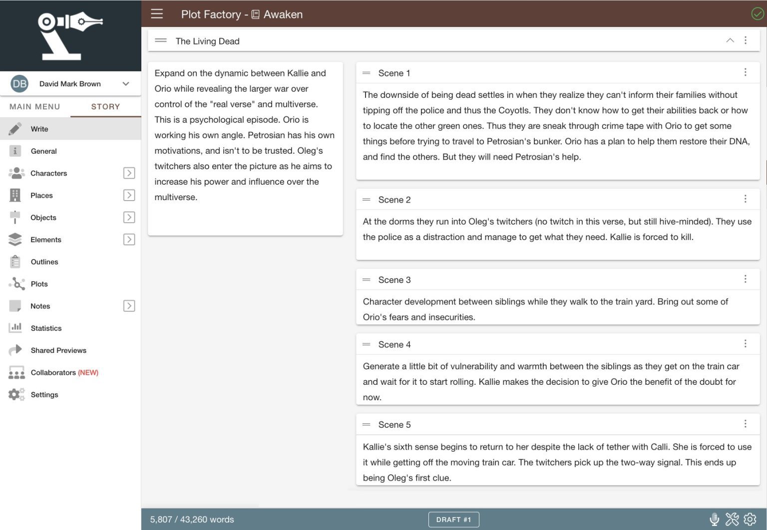
Task: Open the Characters icon in Story menu
Action: point(16,173)
